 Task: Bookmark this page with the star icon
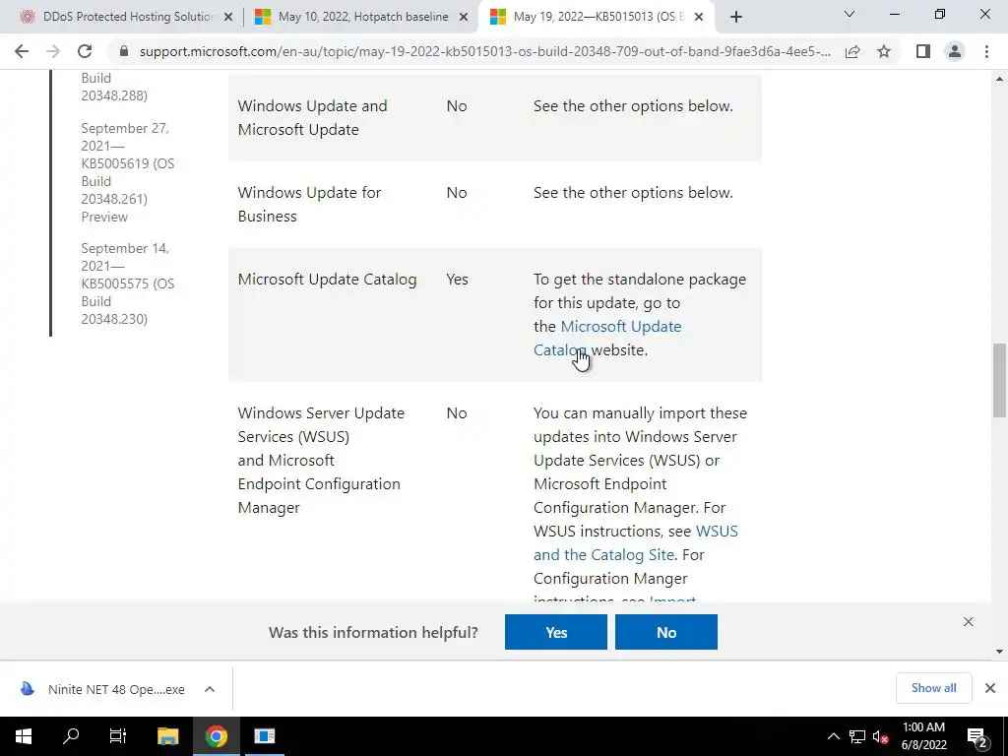point(884,51)
